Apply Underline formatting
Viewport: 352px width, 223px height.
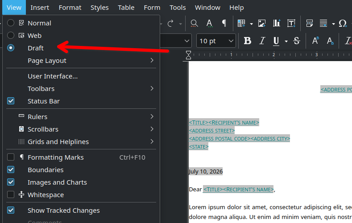(276, 41)
